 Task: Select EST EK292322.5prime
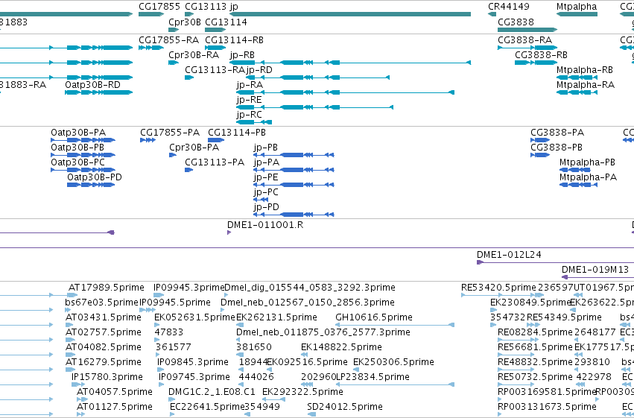click(302, 392)
